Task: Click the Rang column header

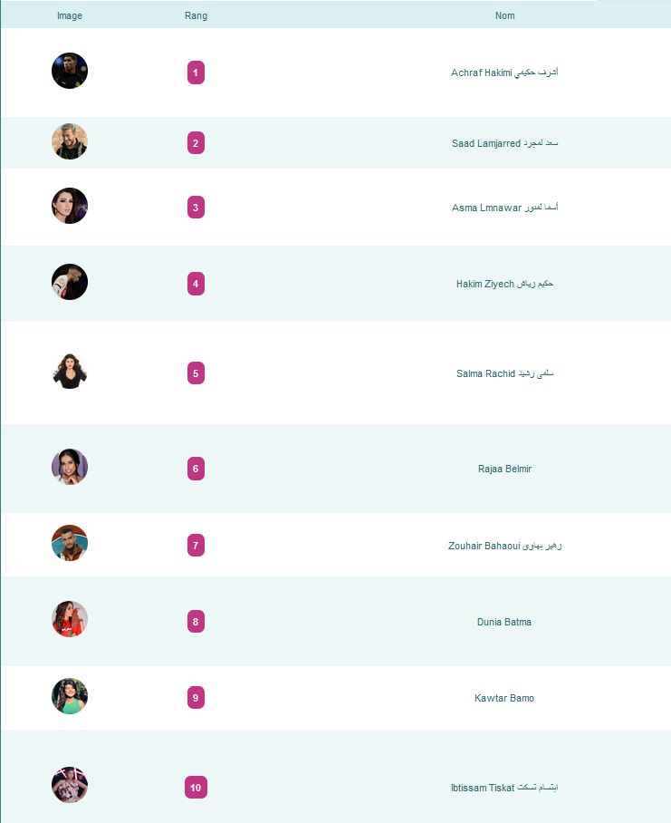Action: pyautogui.click(x=197, y=15)
